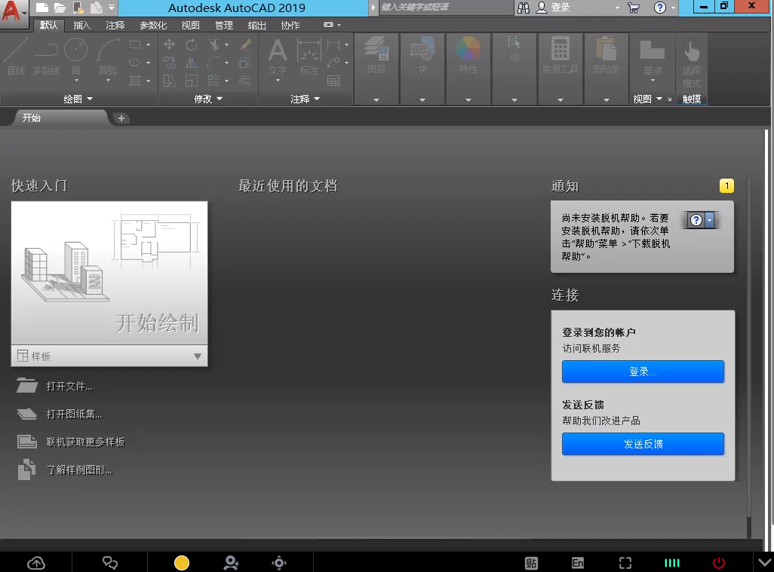Switch to the 默认 ribbon tab
774x572 pixels.
[x=49, y=25]
